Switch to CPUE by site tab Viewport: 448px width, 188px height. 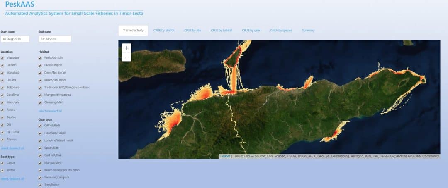(193, 31)
